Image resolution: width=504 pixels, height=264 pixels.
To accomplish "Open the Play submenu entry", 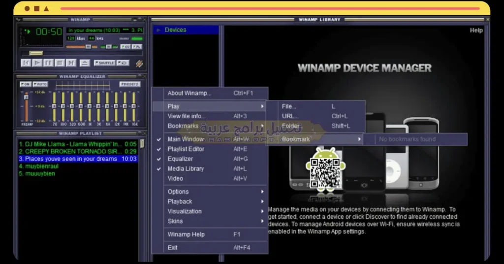I will tap(210, 106).
